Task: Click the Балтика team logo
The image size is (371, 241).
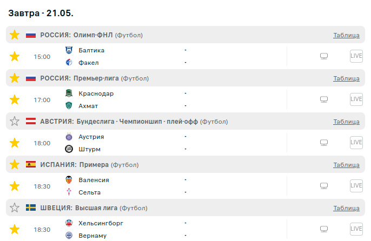Action: 69,50
